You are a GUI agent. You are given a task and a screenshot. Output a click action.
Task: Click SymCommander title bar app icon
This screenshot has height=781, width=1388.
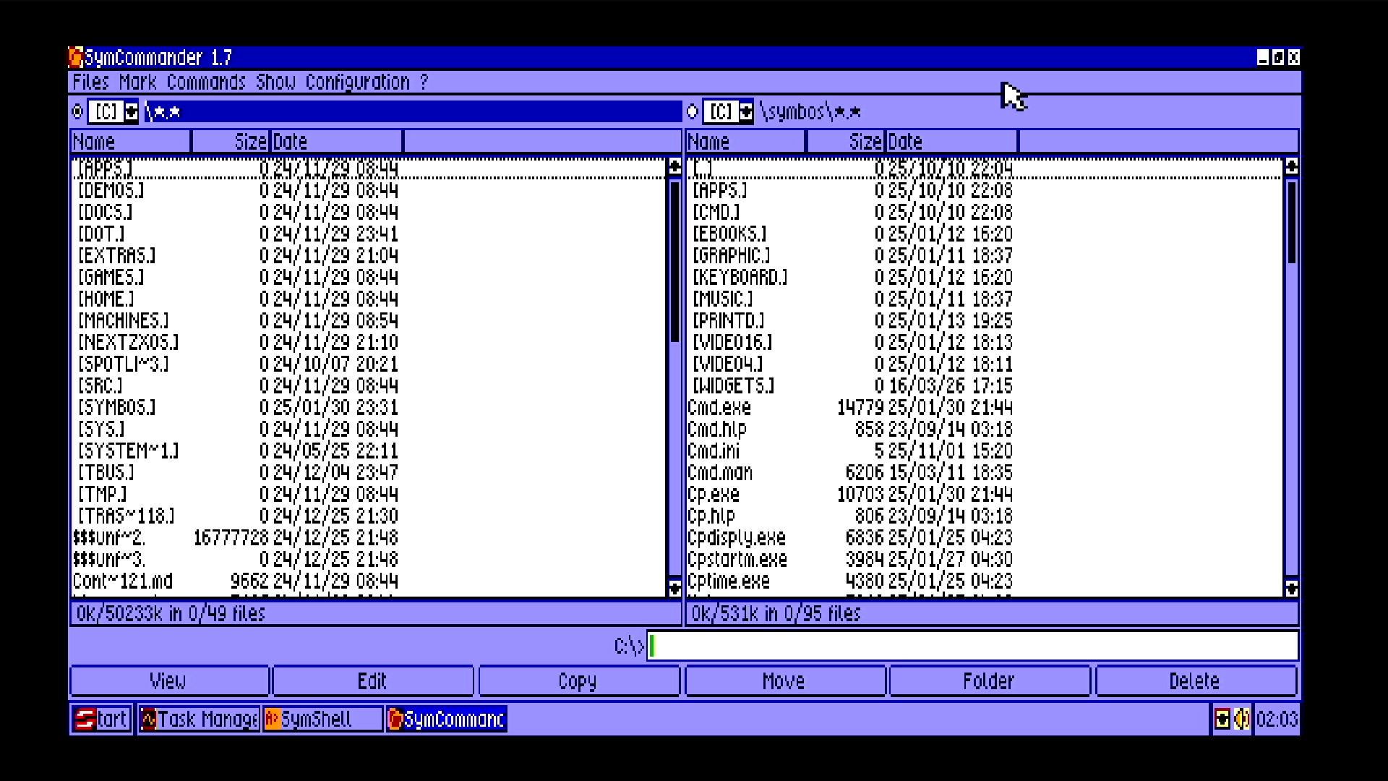76,57
